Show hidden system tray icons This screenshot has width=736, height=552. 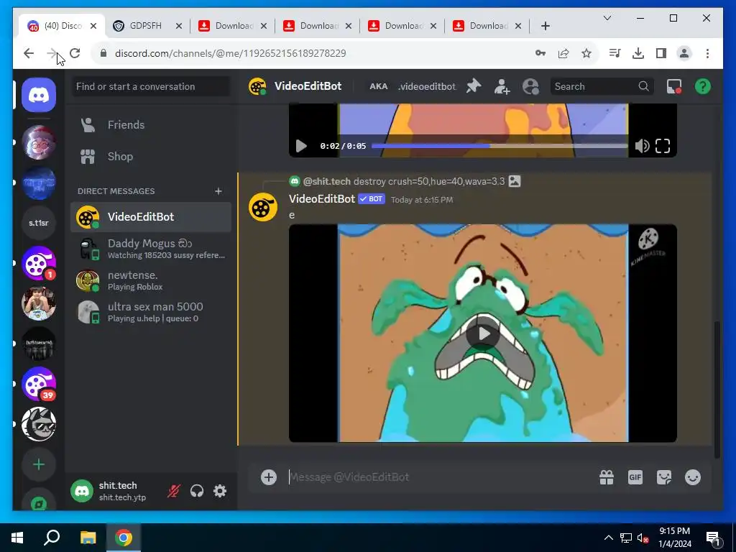(x=608, y=538)
